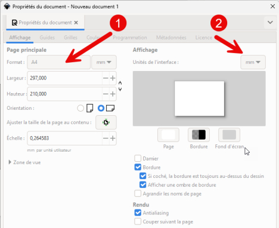The height and width of the screenshot is (228, 279).
Task: Expand the Zone de vue section
Action: 24,162
